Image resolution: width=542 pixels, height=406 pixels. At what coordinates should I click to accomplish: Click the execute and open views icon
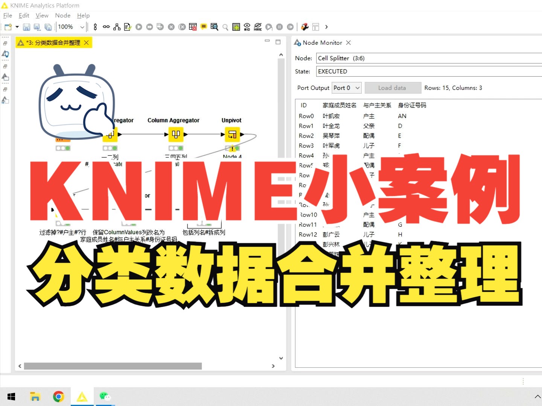[x=160, y=27]
